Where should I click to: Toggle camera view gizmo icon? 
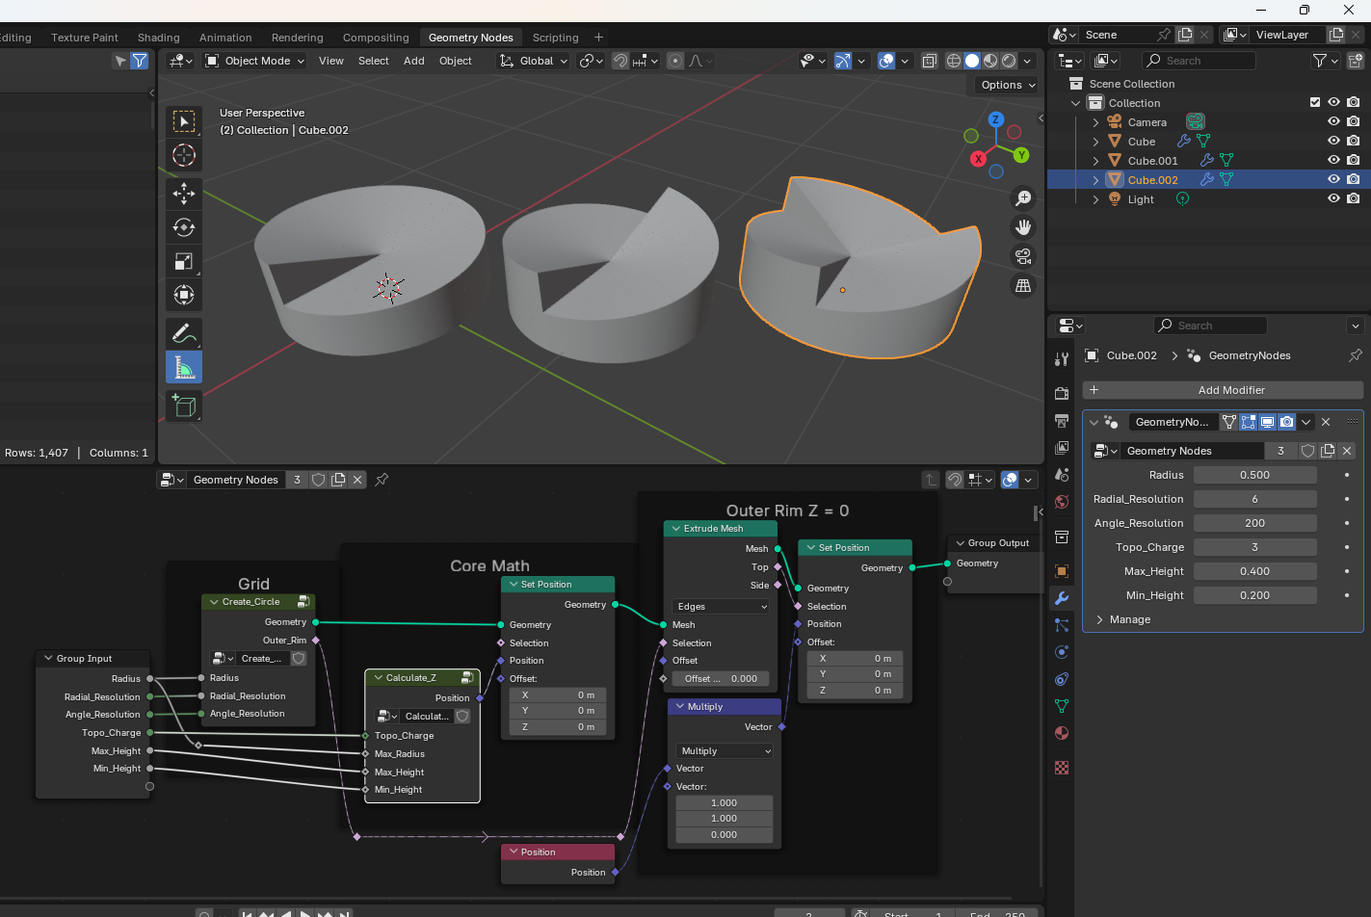coord(1023,256)
